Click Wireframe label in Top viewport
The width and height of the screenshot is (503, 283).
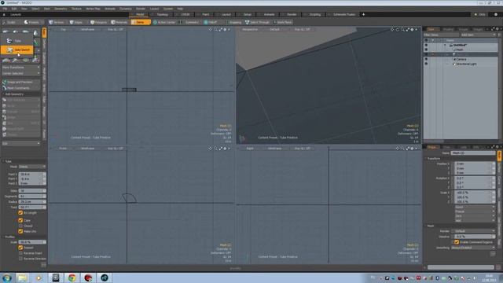(87, 30)
